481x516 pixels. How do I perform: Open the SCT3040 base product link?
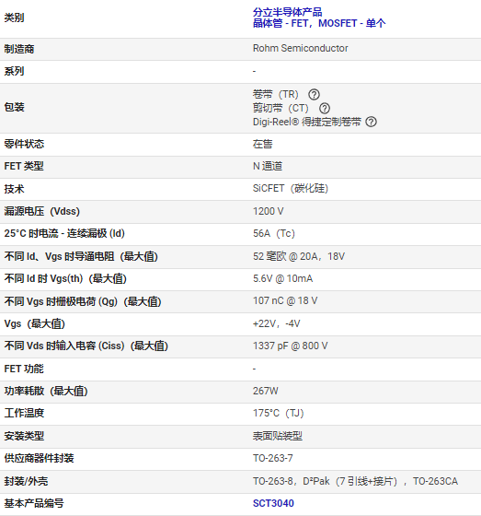pyautogui.click(x=273, y=503)
